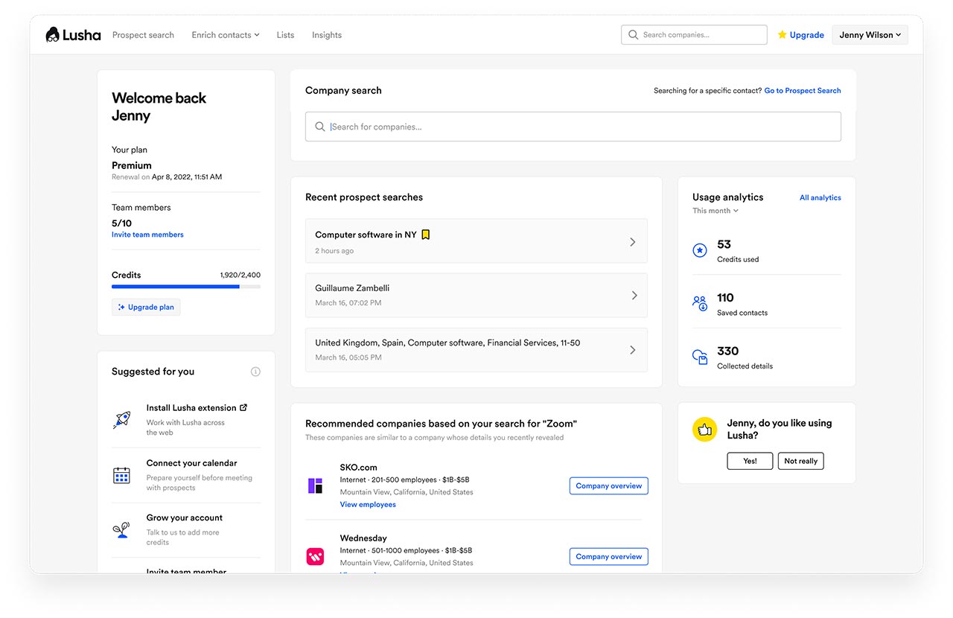Click the SKO.com company name
Viewport: 953px width, 618px height.
pyautogui.click(x=359, y=467)
